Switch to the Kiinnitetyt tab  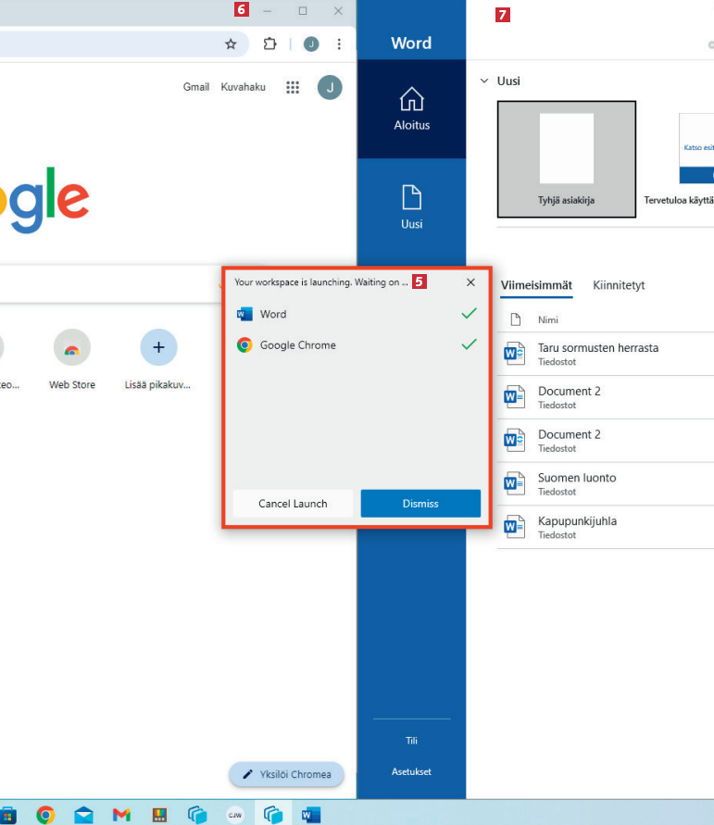(619, 285)
